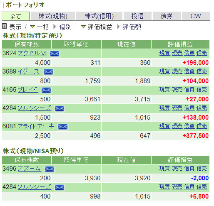Click 信買 for 4165 プレイド
The width and height of the screenshot is (214, 206).
coord(189,90)
